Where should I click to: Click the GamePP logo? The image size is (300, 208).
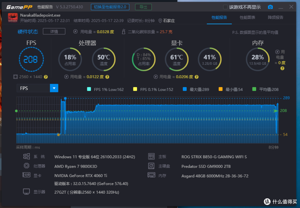19,7
